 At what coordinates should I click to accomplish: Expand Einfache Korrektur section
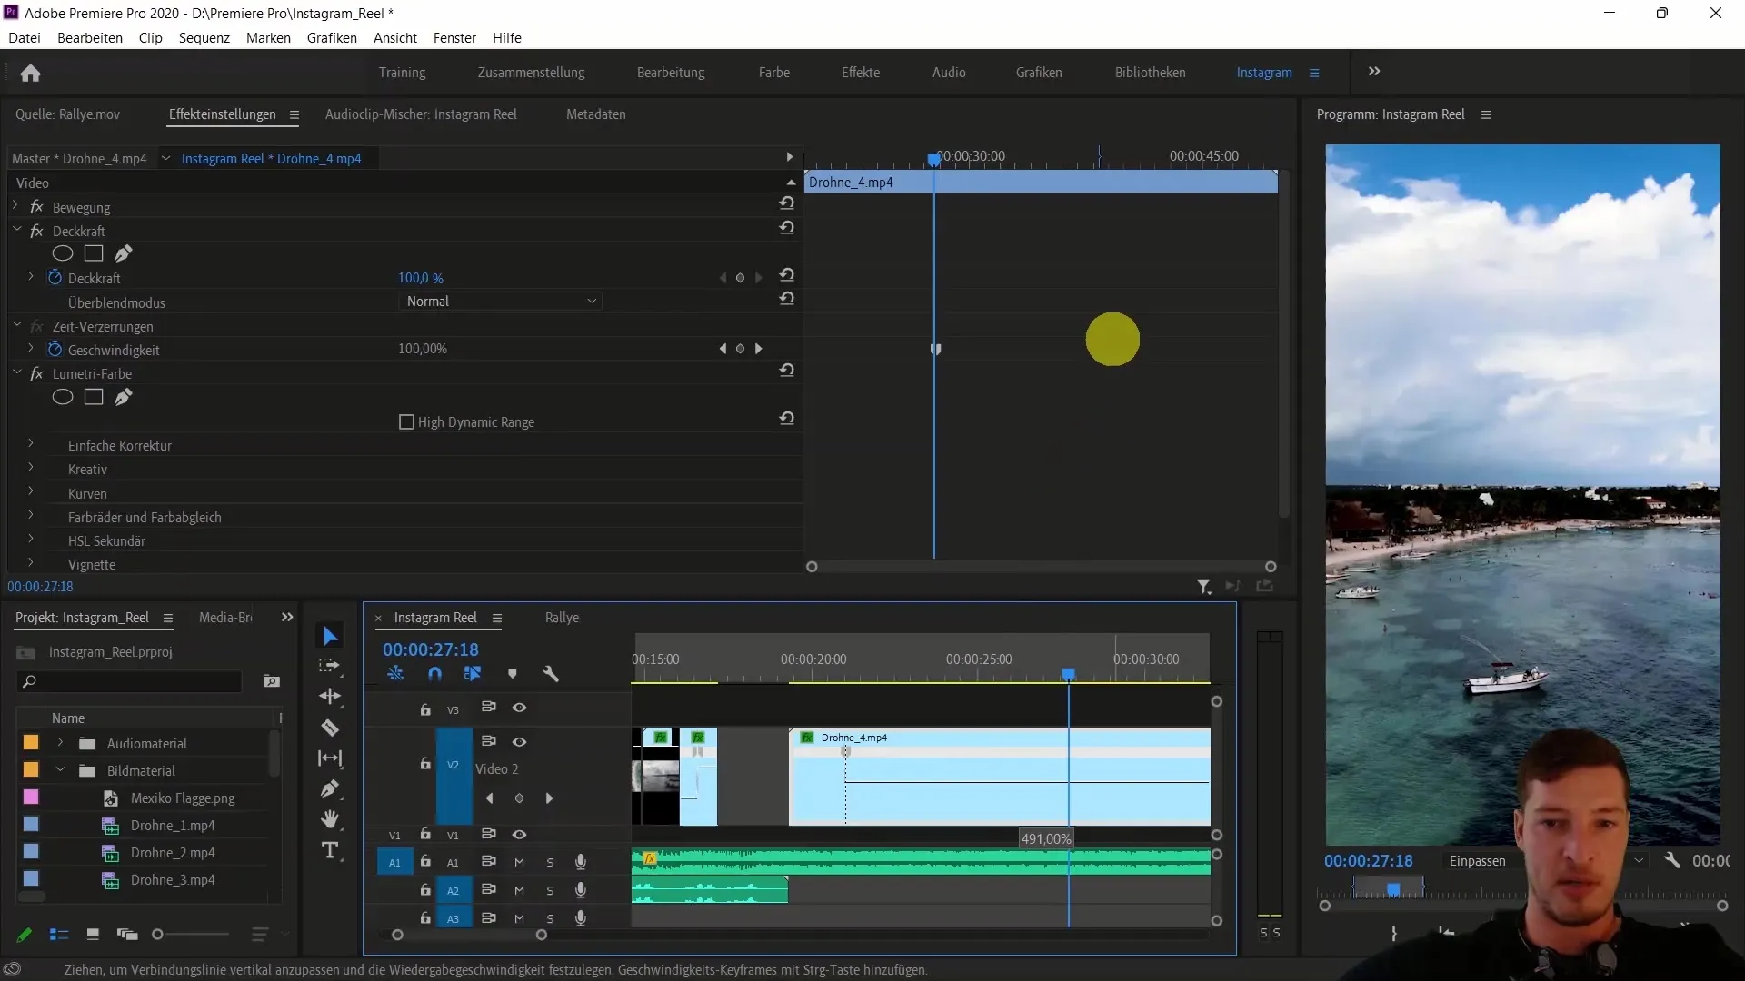31,445
